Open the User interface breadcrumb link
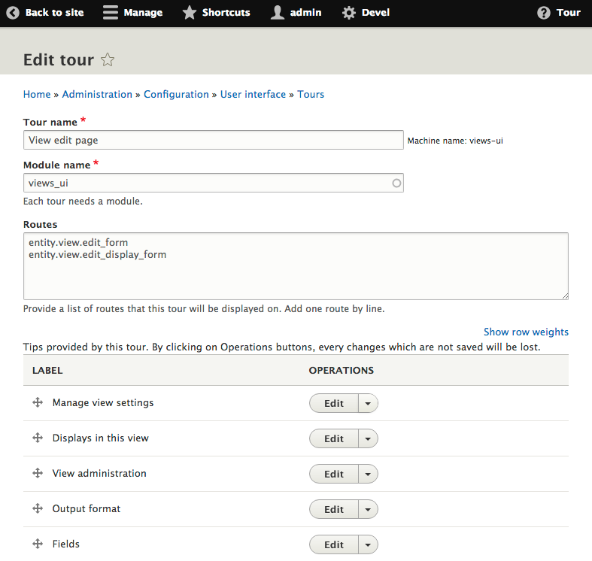 pyautogui.click(x=253, y=95)
